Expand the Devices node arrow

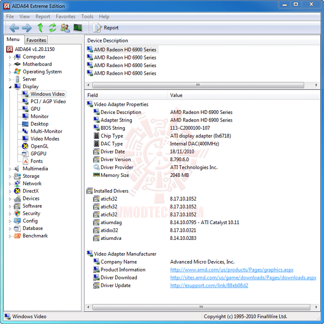(10, 199)
